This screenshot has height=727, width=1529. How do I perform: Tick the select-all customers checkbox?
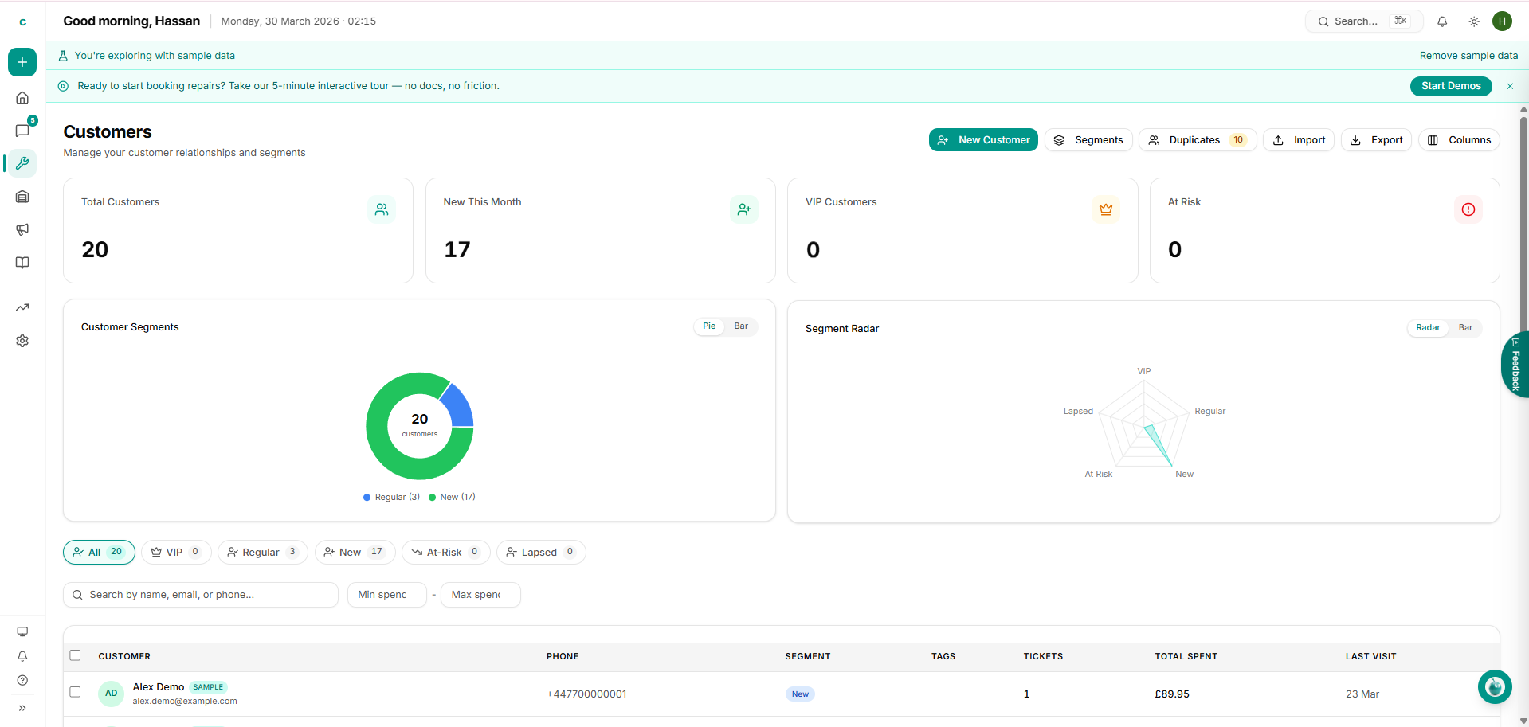click(76, 655)
